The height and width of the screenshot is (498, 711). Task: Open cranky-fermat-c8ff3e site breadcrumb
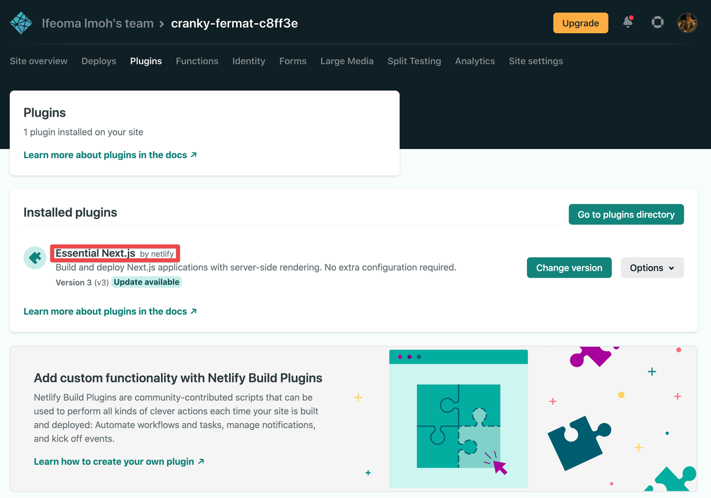[x=234, y=23]
